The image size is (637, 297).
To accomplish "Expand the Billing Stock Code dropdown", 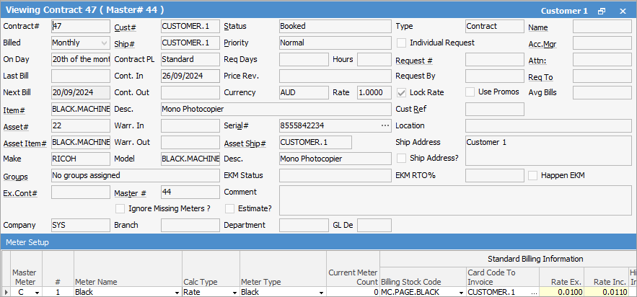I will pyautogui.click(x=460, y=292).
